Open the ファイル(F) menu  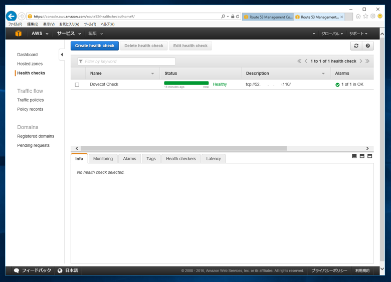coord(15,24)
